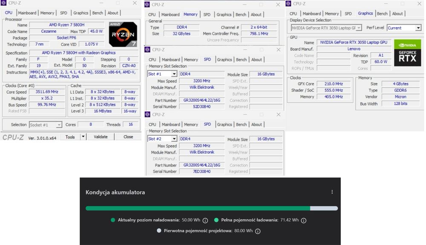Click the battery condition progress bar
Viewport: 426px width, 245px height.
point(212,208)
